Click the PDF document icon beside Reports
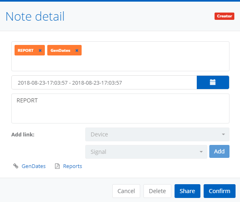The width and height of the screenshot is (240, 202). (x=57, y=166)
